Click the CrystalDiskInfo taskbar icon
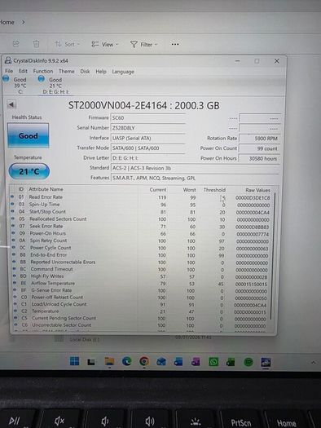The image size is (321, 428). tap(266, 362)
